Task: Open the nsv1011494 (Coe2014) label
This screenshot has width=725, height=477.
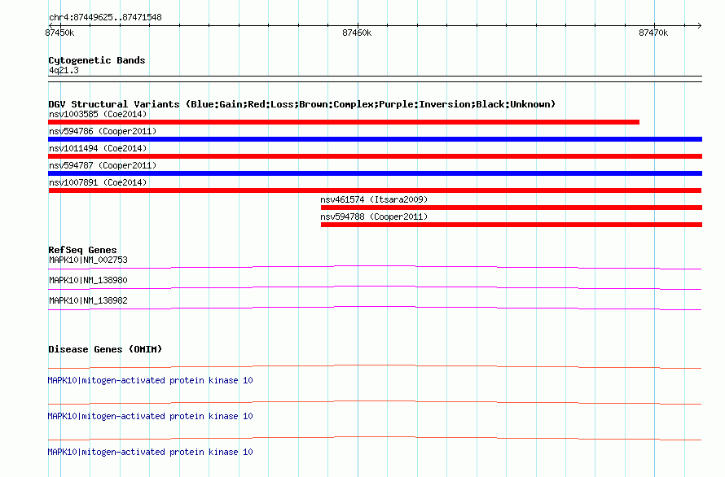Action: [x=98, y=148]
